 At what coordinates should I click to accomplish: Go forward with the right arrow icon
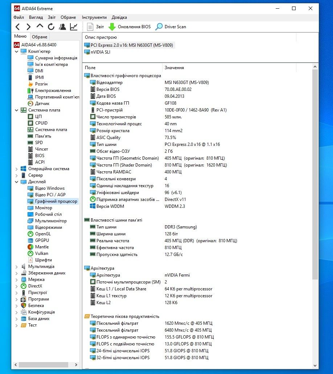[x=28, y=27]
